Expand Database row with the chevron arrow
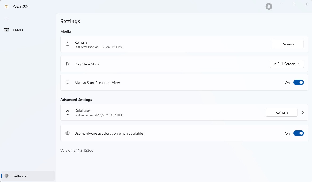 click(303, 112)
